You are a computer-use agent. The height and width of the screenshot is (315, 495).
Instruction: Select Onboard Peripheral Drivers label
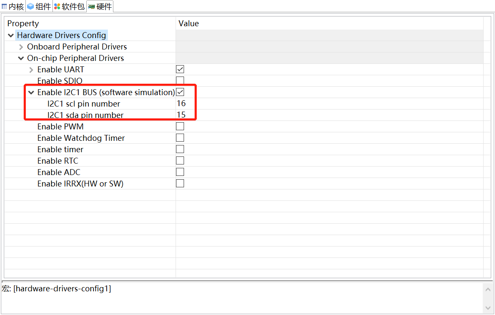click(x=77, y=47)
